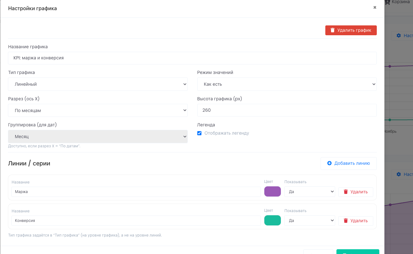Screen dimensions: 413x254
Task: Click the 'Конверсия' series name field
Action: pos(136,220)
